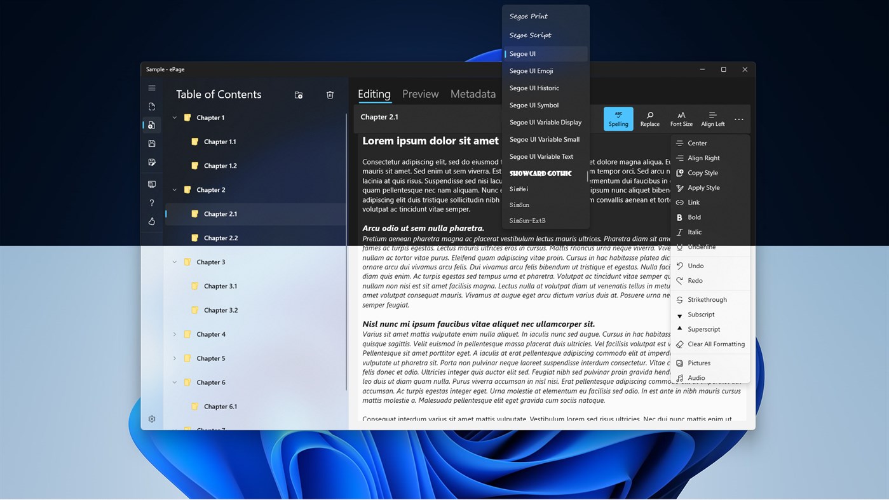Run the Spelling checker in the toolbar
Screen dimensions: 889x500
click(x=617, y=119)
